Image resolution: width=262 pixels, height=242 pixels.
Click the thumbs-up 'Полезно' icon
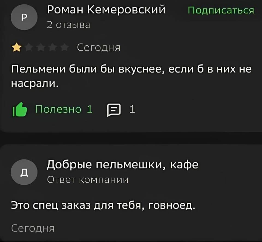coord(20,109)
